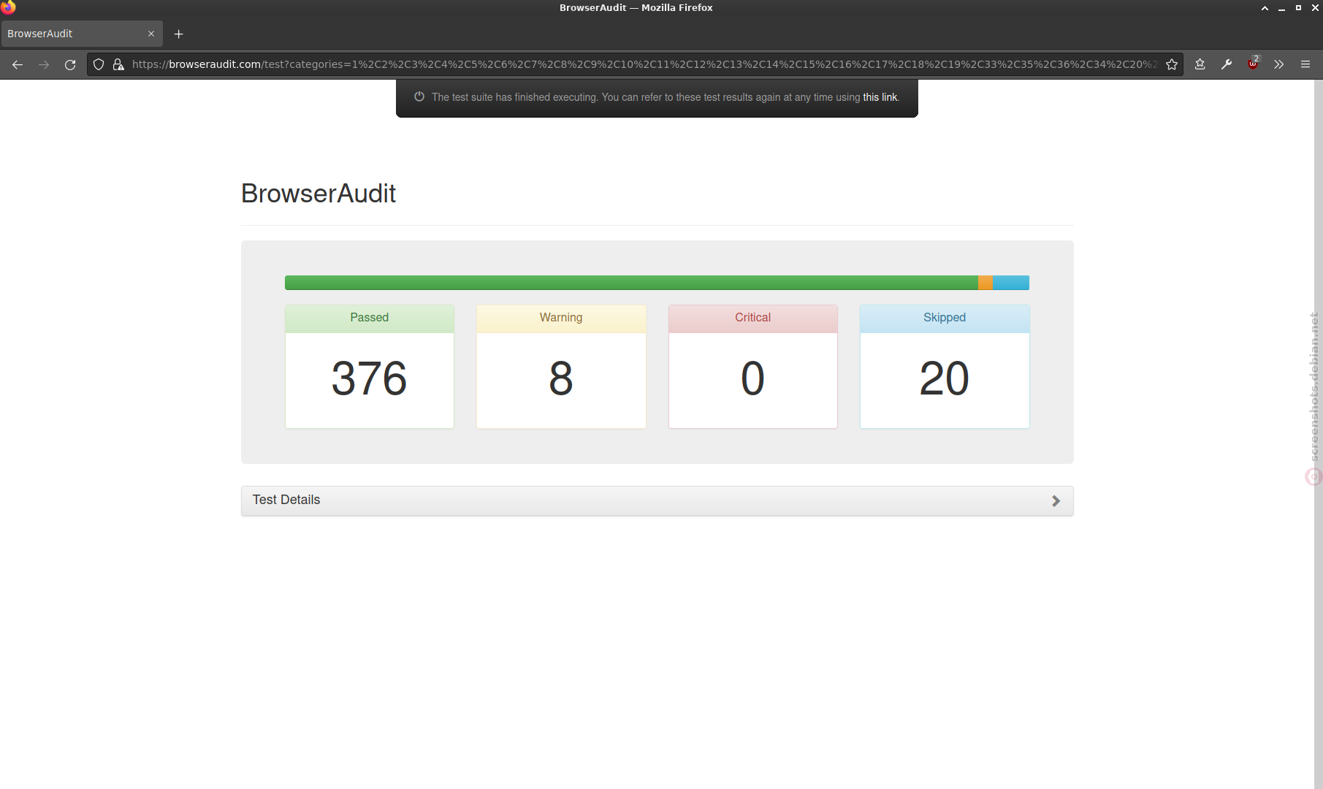
Task: Select the BrowserAudit tab
Action: point(81,34)
